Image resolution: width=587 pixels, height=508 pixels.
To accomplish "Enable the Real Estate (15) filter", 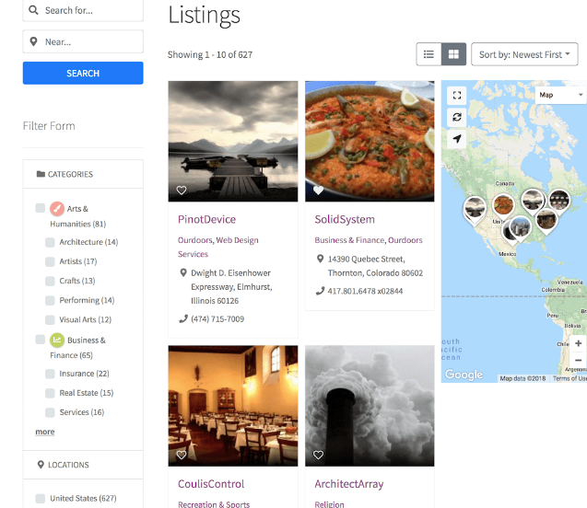I will point(50,393).
